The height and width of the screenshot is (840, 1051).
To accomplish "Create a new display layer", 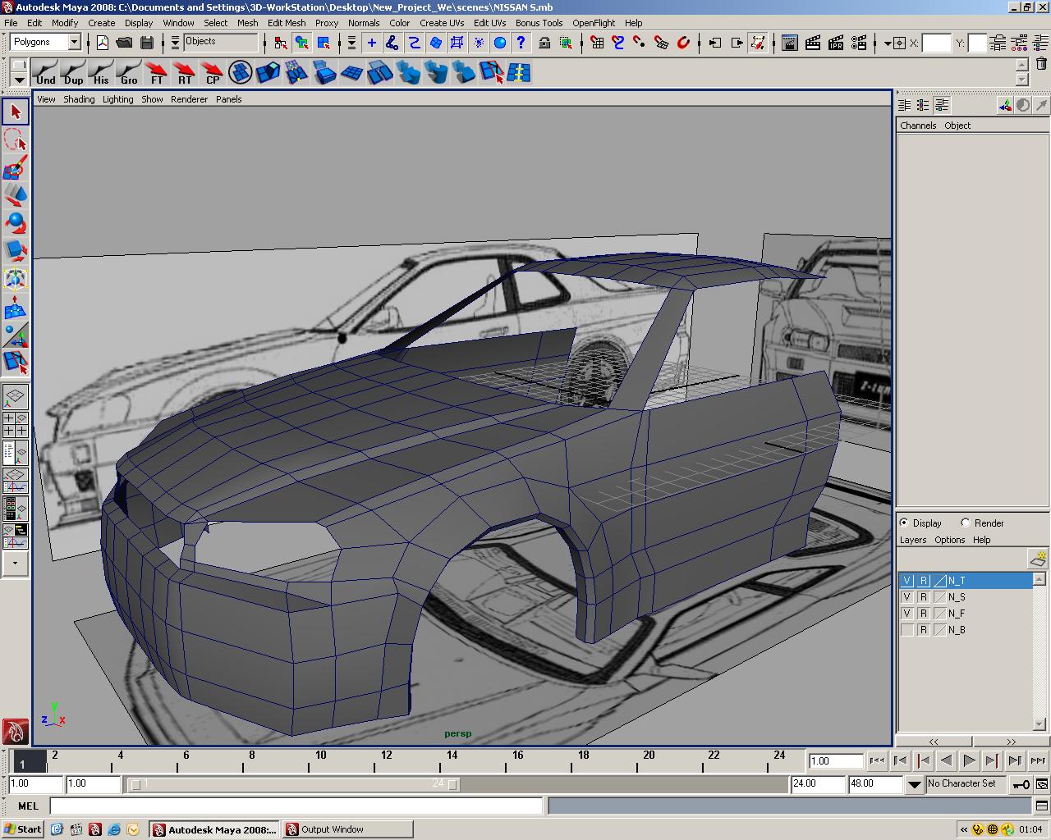I will [x=1038, y=559].
